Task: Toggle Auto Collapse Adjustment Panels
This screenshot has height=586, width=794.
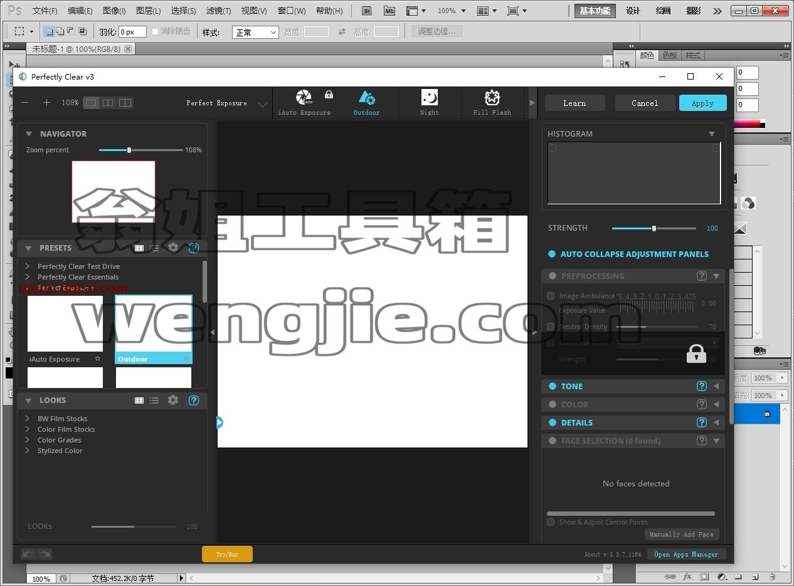Action: [x=552, y=254]
